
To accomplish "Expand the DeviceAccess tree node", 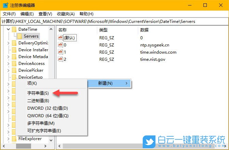I will [x=8, y=64].
